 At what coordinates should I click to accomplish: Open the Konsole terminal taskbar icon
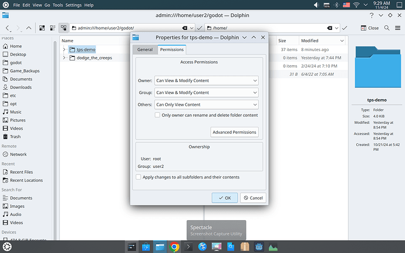click(188, 247)
